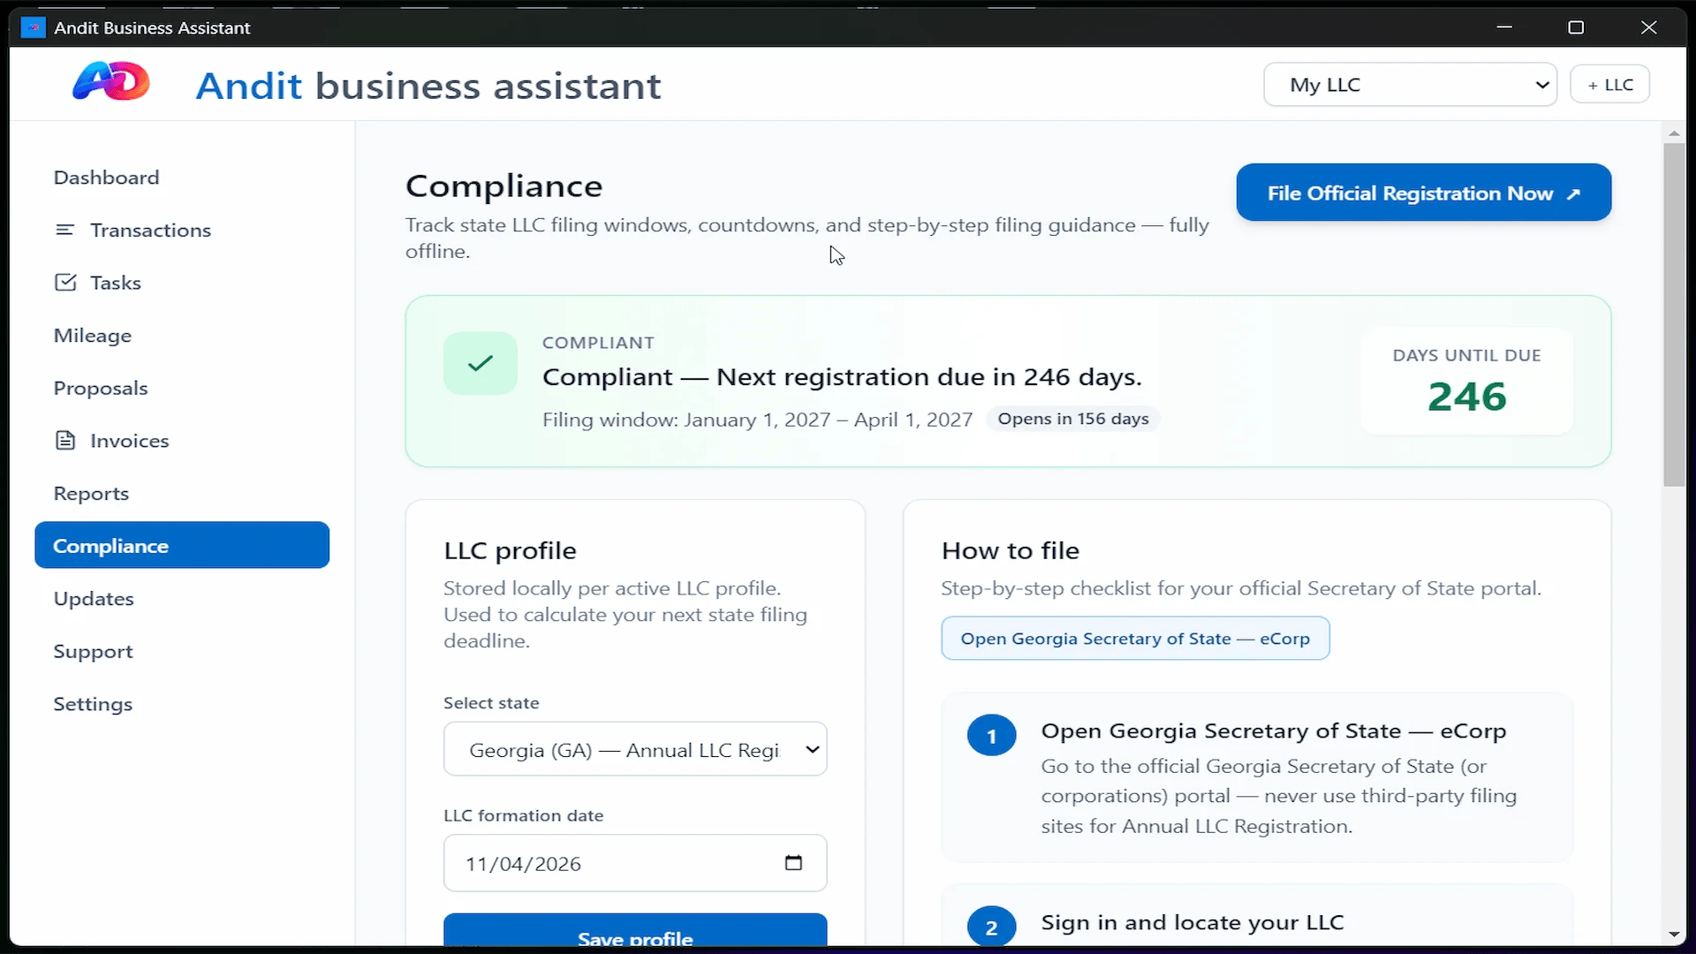Viewport: 1696px width, 954px height.
Task: Click the 'LLC profile' heading
Action: click(x=510, y=550)
